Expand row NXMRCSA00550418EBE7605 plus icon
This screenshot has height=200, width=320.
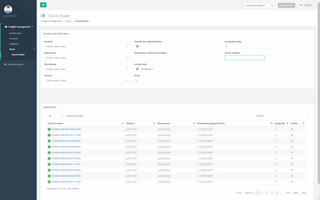(x=49, y=176)
